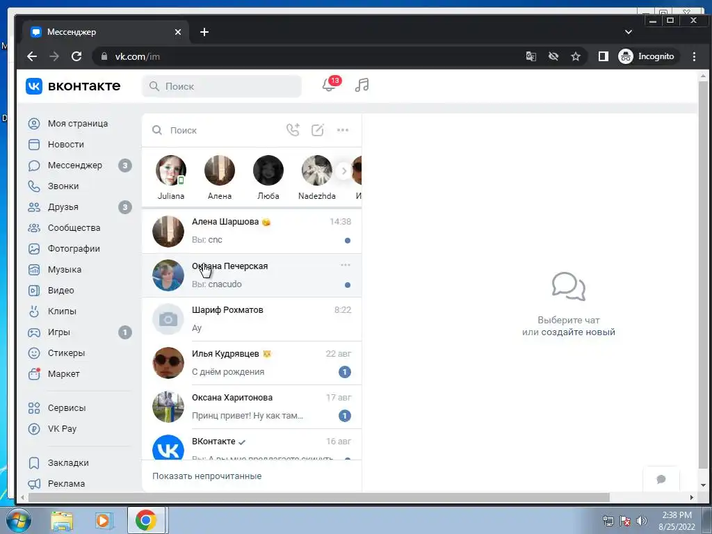The width and height of the screenshot is (712, 534).
Task: Open the music player icon in header
Action: (362, 85)
